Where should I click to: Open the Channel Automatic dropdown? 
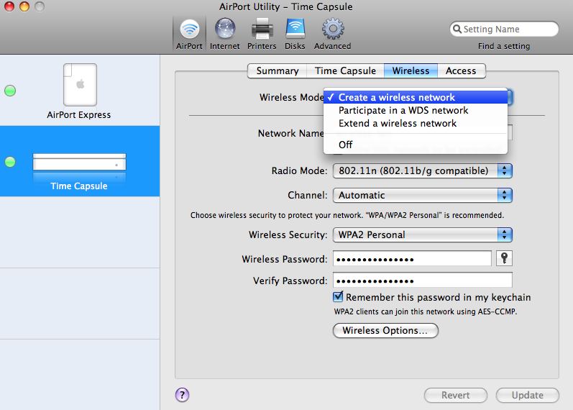pos(423,196)
